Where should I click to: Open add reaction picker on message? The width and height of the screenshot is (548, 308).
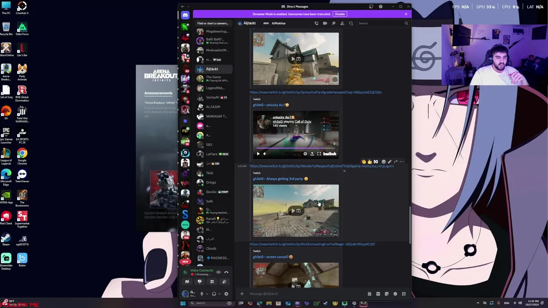click(x=383, y=162)
